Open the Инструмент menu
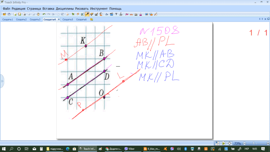 pos(99,9)
